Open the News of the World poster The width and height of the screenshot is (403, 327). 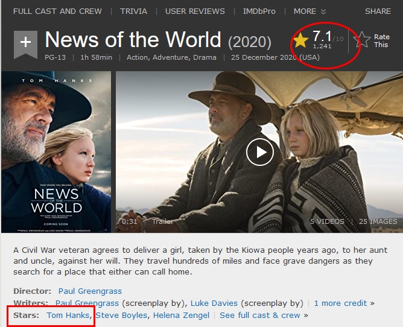tap(56, 152)
